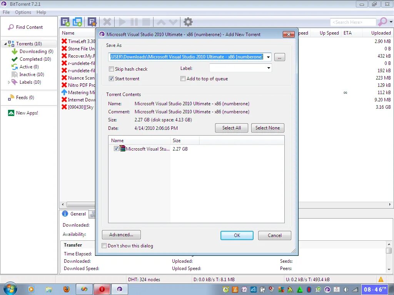Select Completed (10) in the sidebar

click(31, 59)
